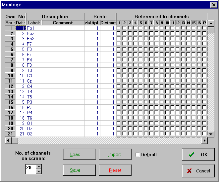Check reference channel 5 box for Cz row
Viewport: 219px width, 182px height.
[x=140, y=81]
